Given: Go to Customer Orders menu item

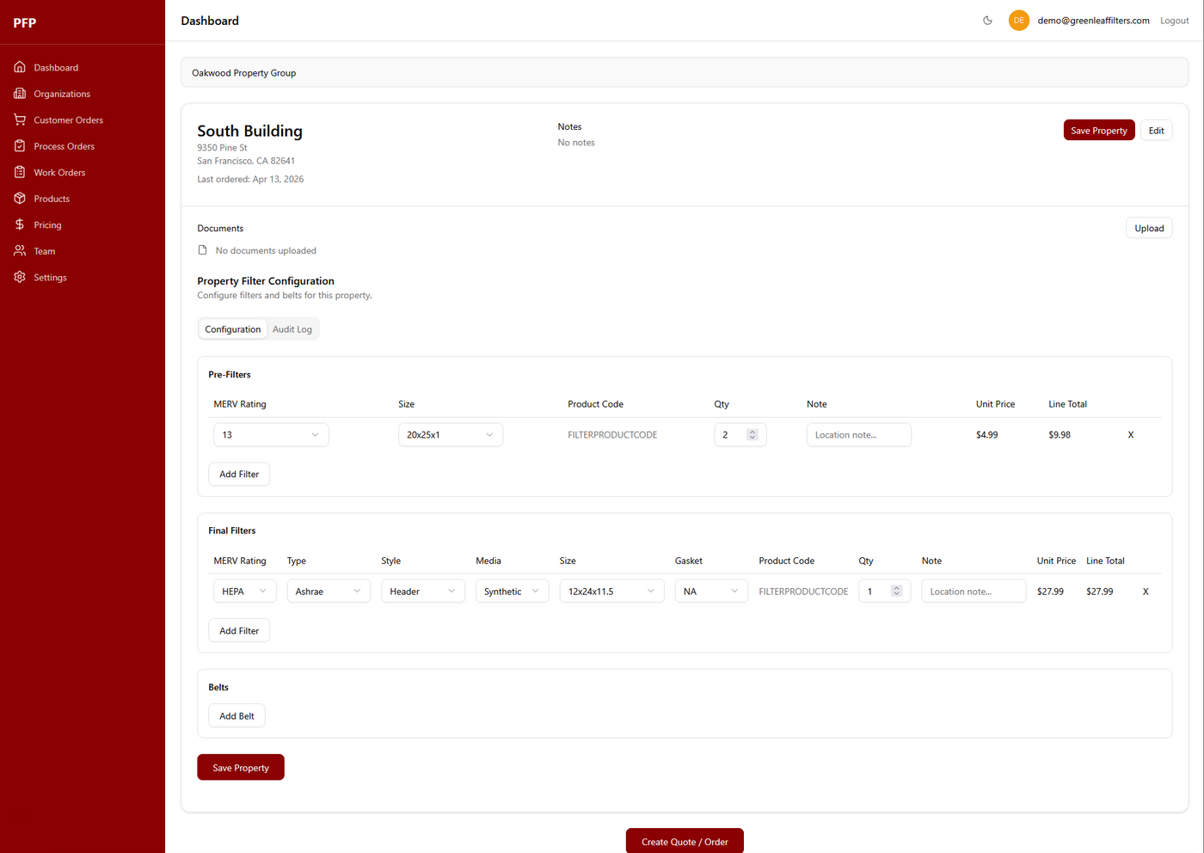Looking at the screenshot, I should (68, 120).
